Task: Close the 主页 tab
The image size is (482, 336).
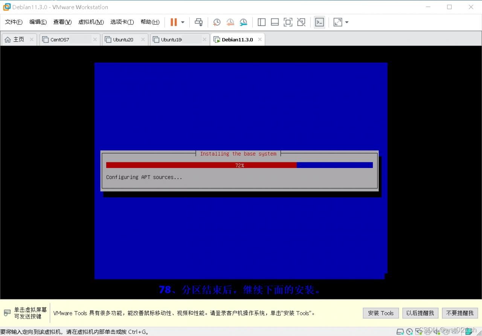Action: coord(32,40)
